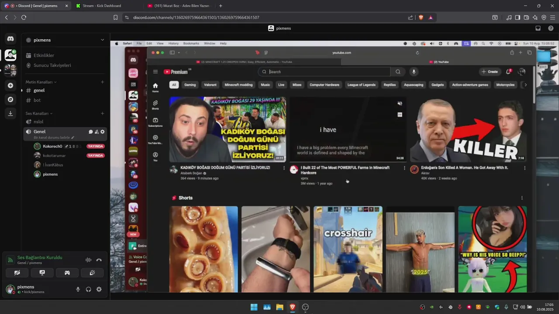Collapse the Metin Kanalları category
This screenshot has width=559, height=314.
point(41,82)
